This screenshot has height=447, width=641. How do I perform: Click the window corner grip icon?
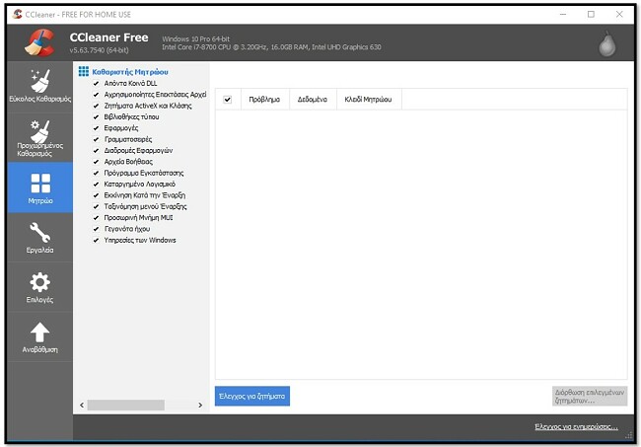[x=629, y=436]
